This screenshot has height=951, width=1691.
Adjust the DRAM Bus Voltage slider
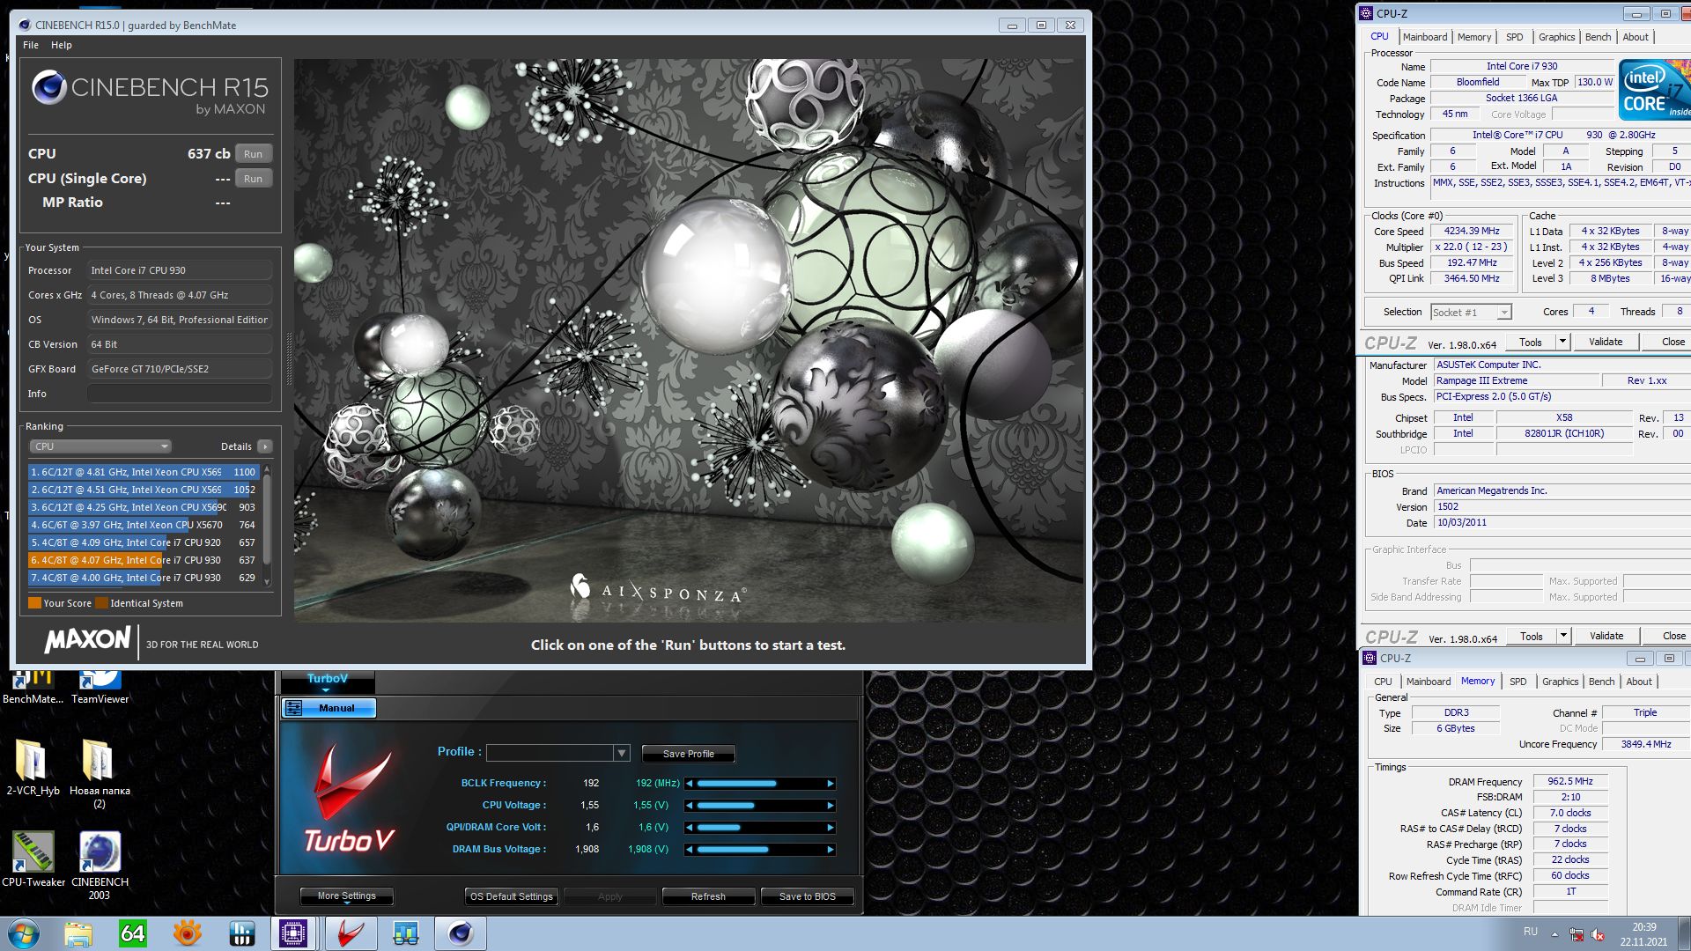click(x=759, y=850)
